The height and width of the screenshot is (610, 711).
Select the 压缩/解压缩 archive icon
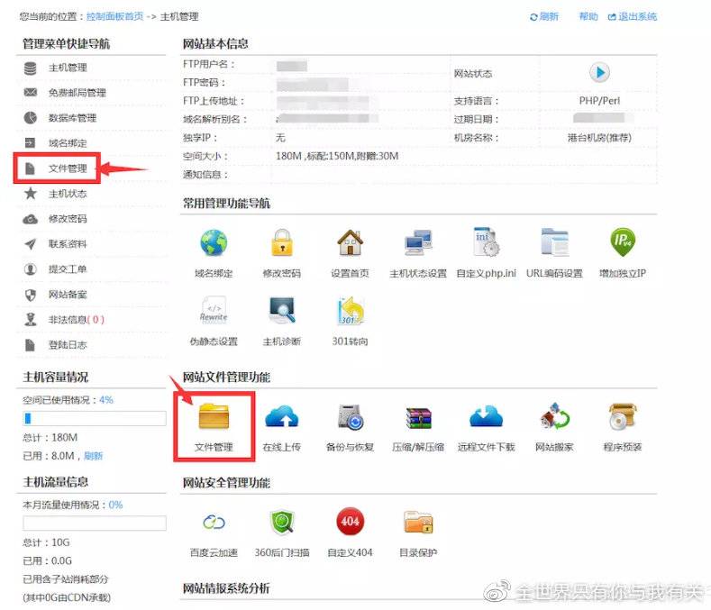[417, 418]
